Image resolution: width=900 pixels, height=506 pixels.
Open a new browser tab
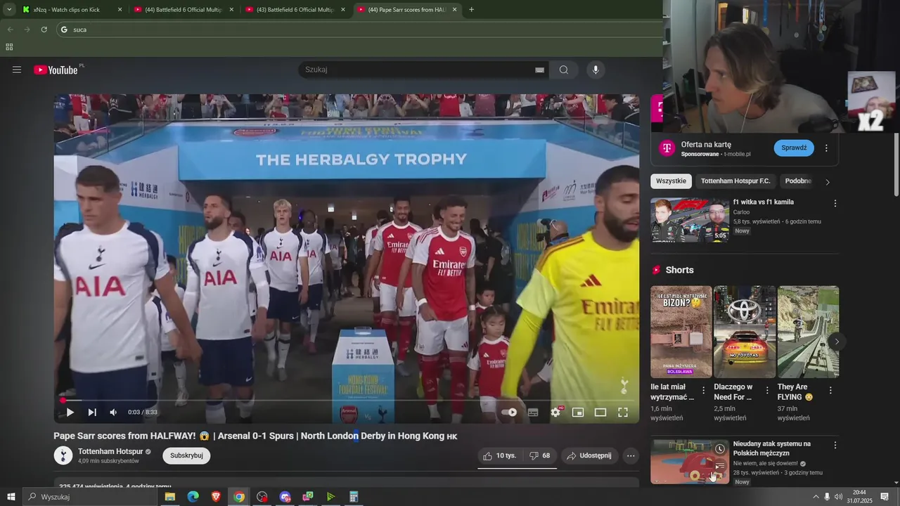[471, 10]
